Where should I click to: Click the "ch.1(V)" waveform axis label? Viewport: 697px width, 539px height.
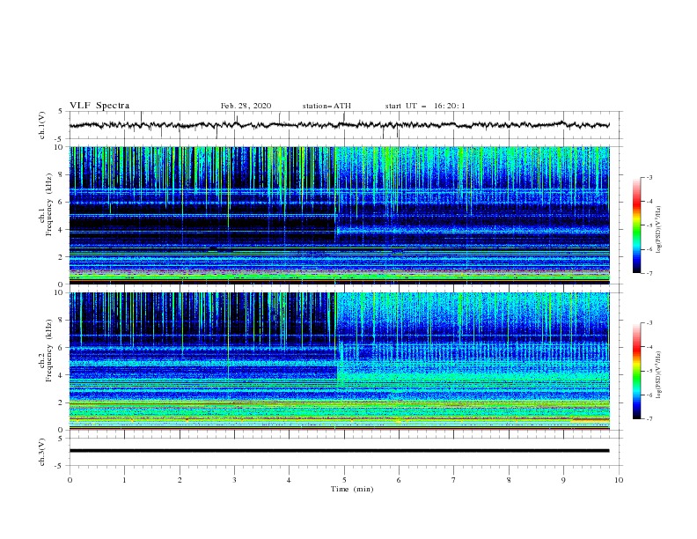coord(42,125)
